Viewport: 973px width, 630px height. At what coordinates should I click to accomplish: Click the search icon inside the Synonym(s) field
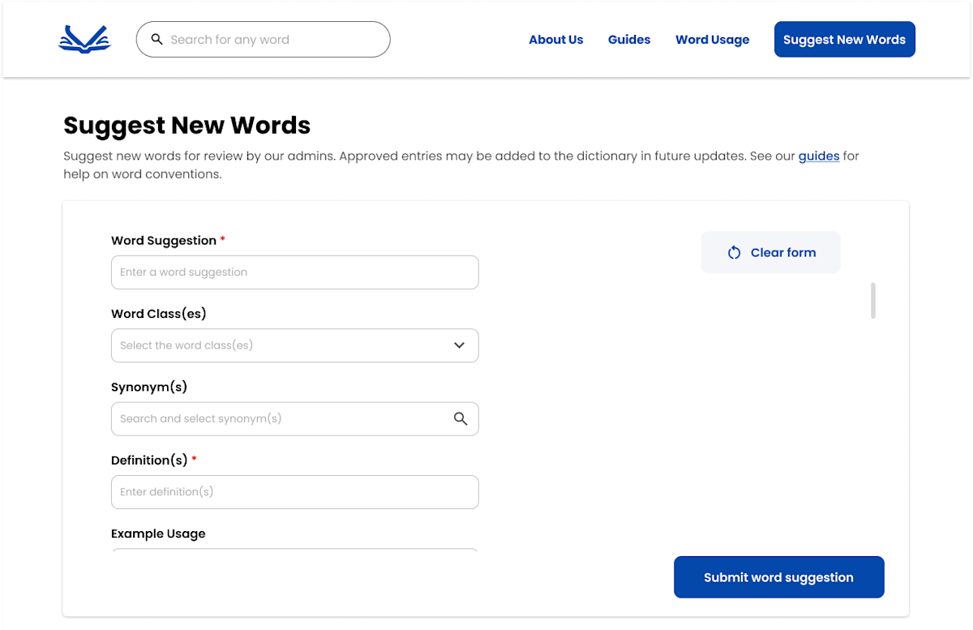pos(461,418)
